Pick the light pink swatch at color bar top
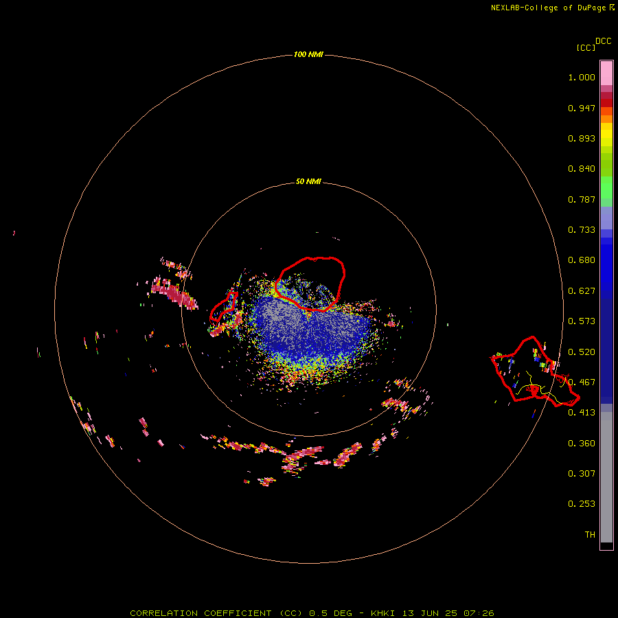The height and width of the screenshot is (618, 618). [x=606, y=73]
